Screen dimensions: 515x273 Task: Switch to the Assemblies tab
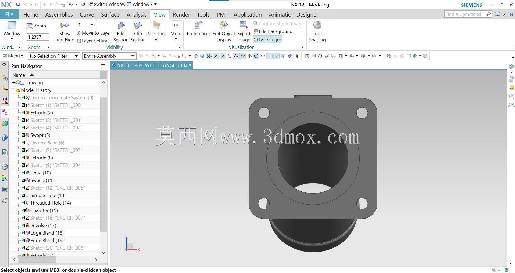pos(59,14)
